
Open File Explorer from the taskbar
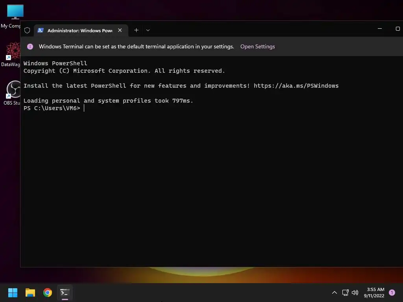pyautogui.click(x=30, y=293)
